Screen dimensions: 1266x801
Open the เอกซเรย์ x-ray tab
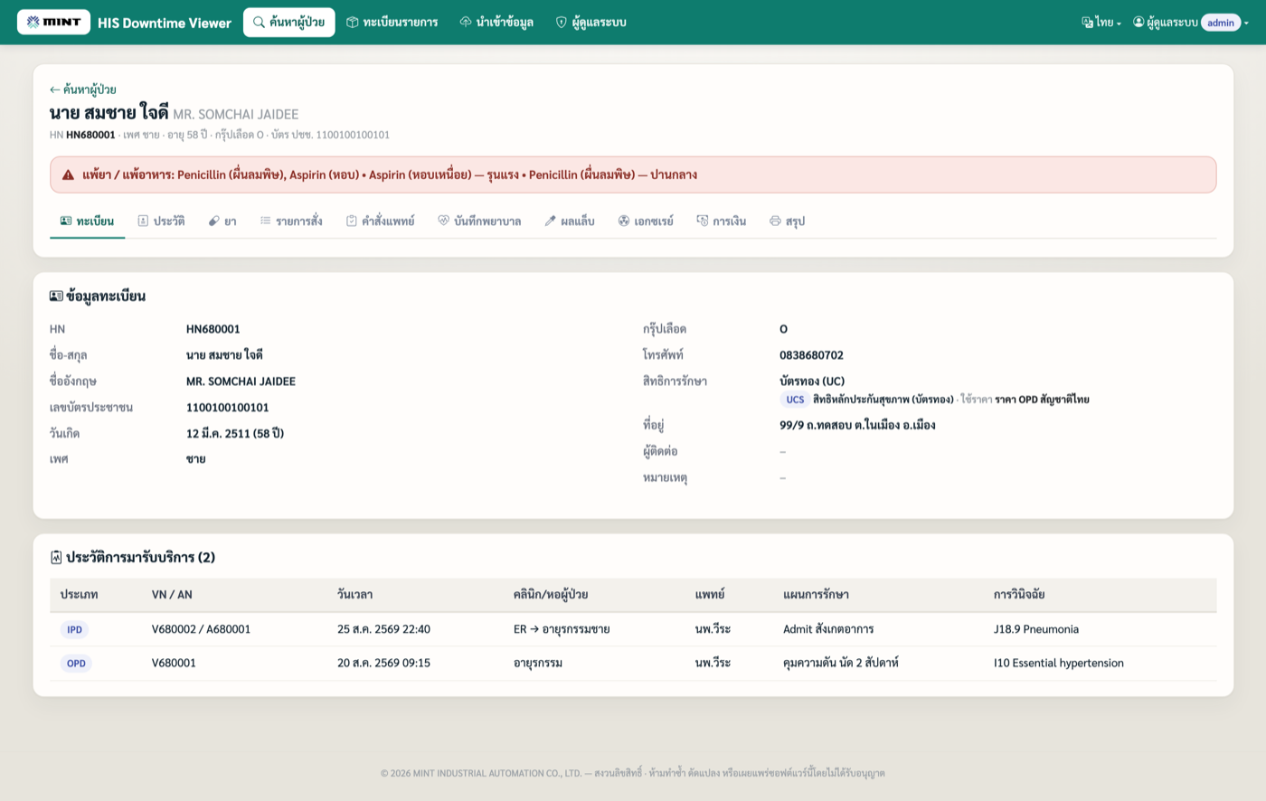(x=646, y=221)
